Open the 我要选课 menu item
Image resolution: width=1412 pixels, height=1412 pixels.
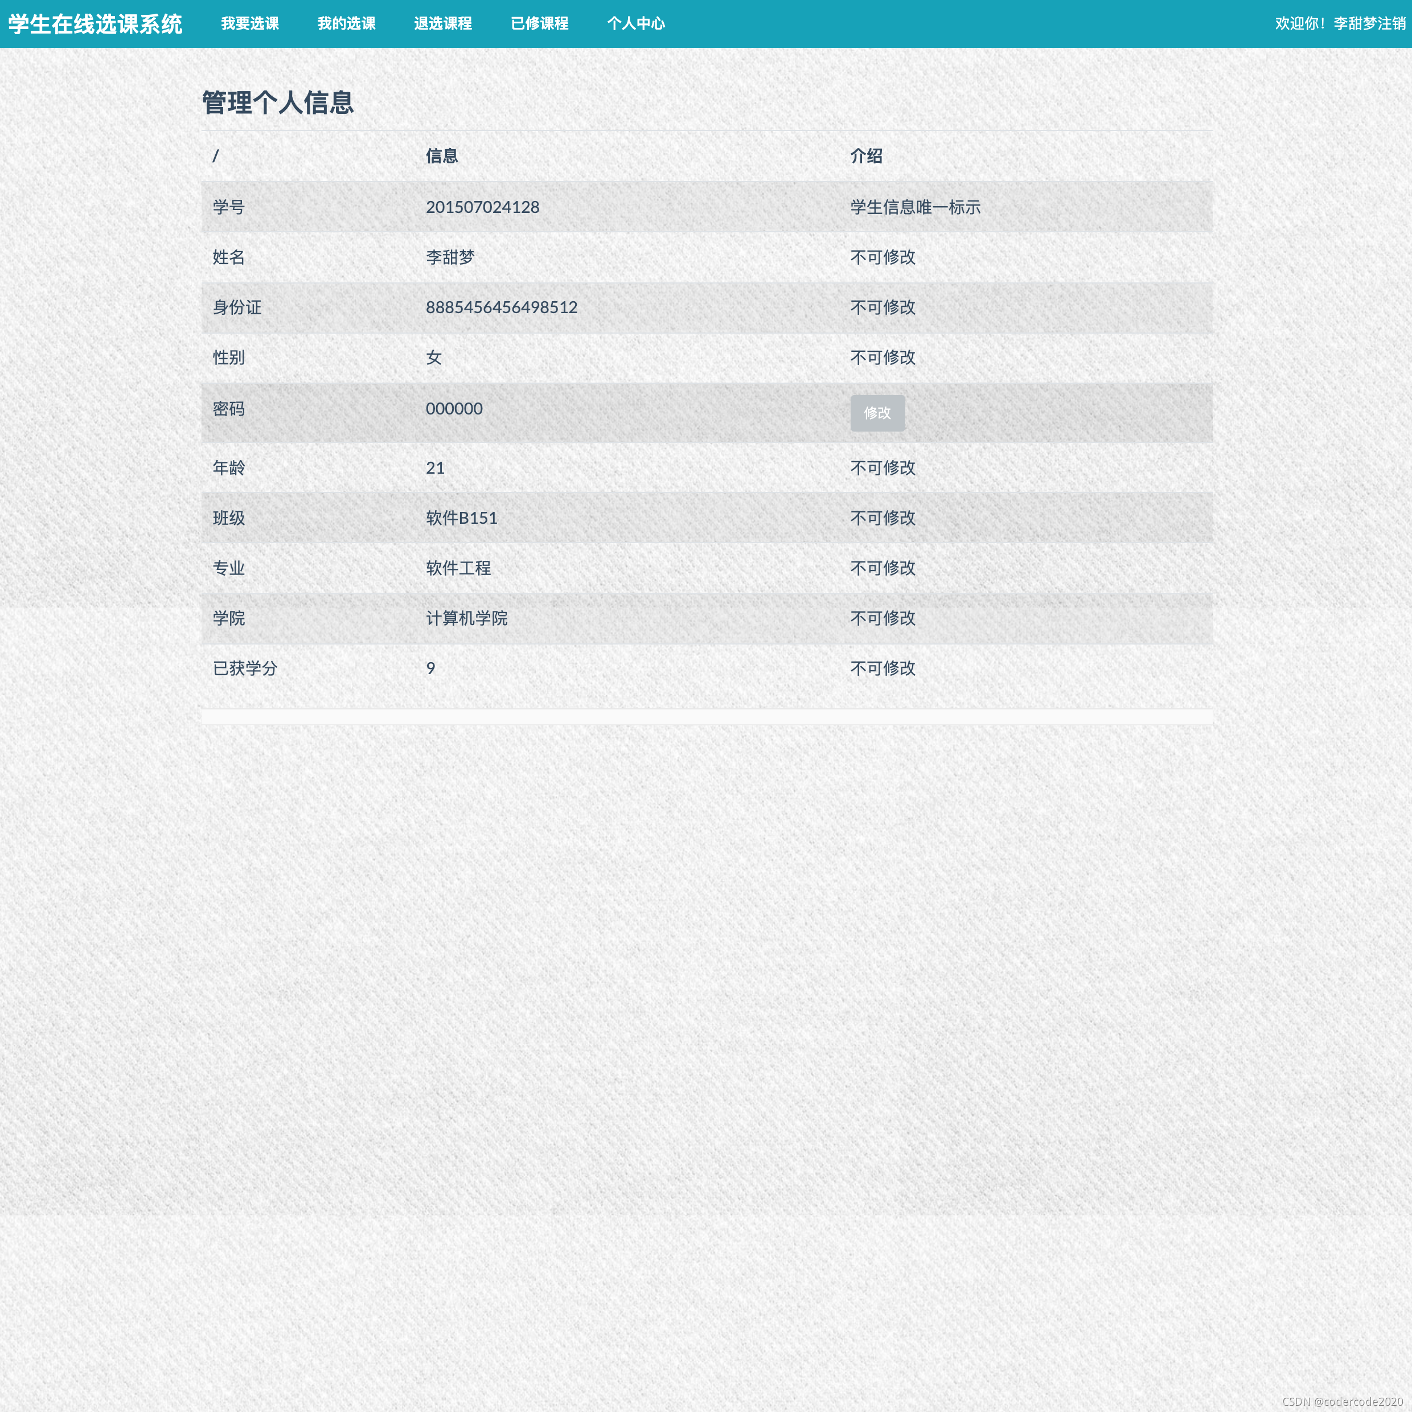pyautogui.click(x=250, y=23)
